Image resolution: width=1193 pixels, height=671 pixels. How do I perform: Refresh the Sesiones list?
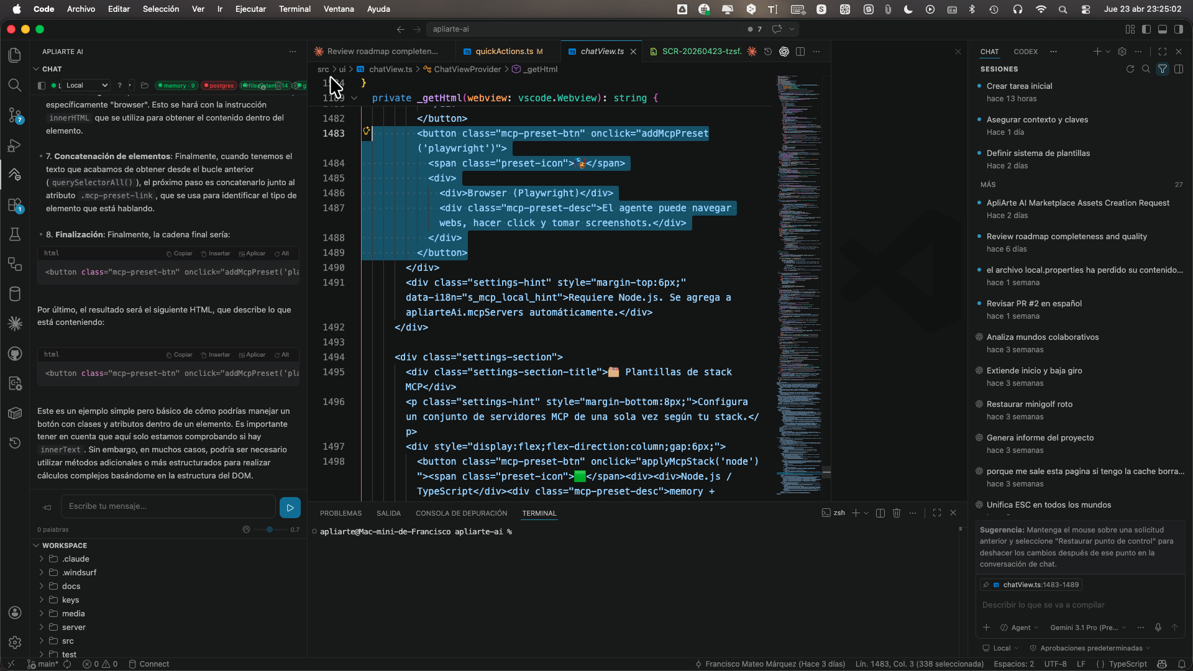[x=1130, y=69]
